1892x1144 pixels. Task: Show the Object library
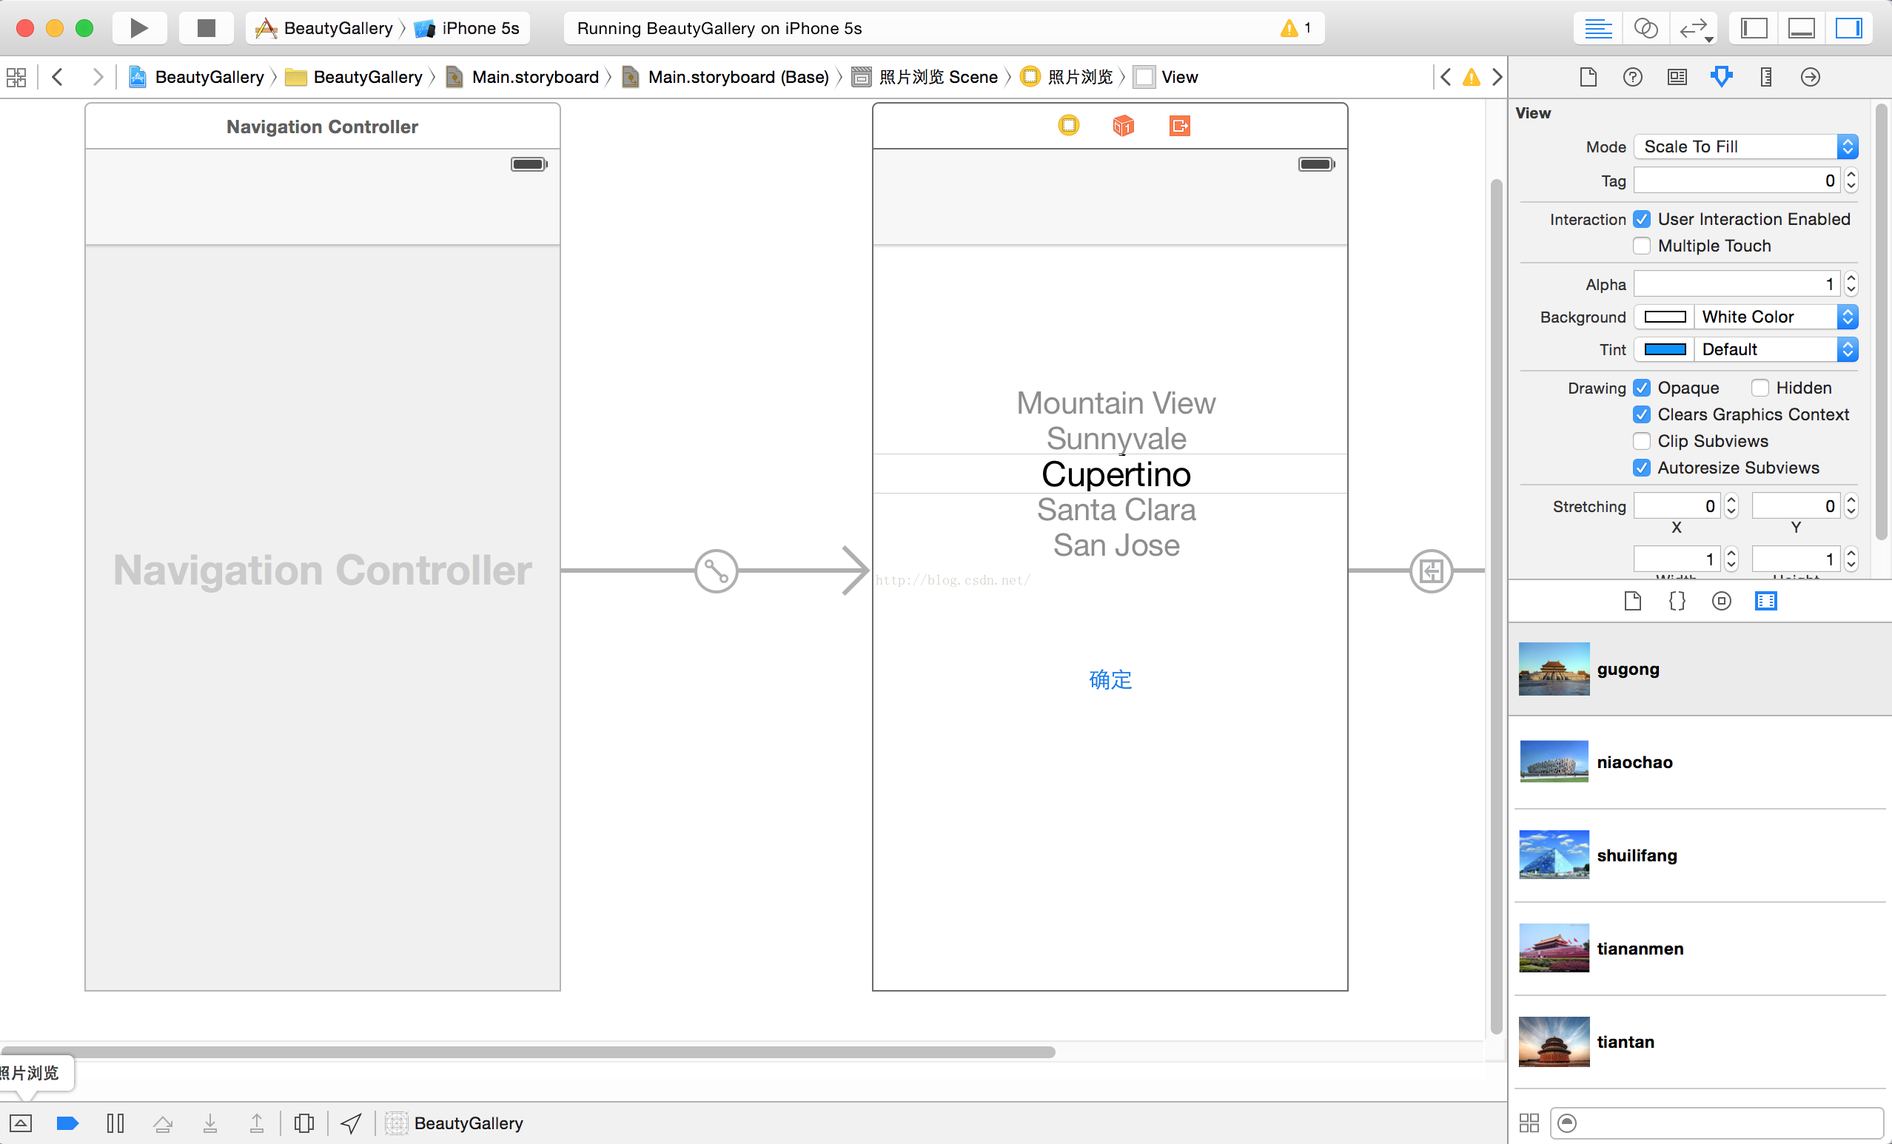tap(1722, 600)
